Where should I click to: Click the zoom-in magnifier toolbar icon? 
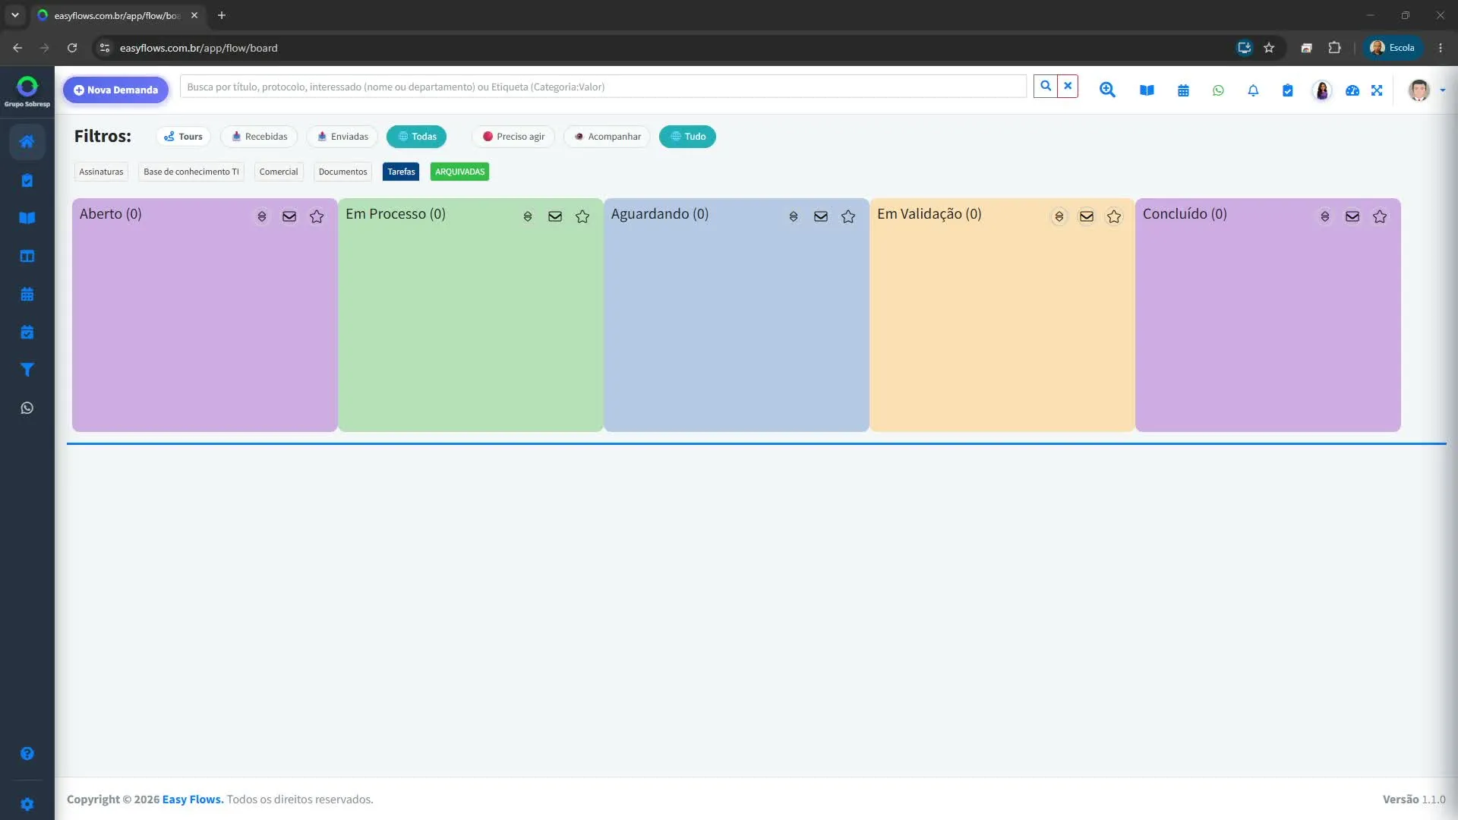1108,90
